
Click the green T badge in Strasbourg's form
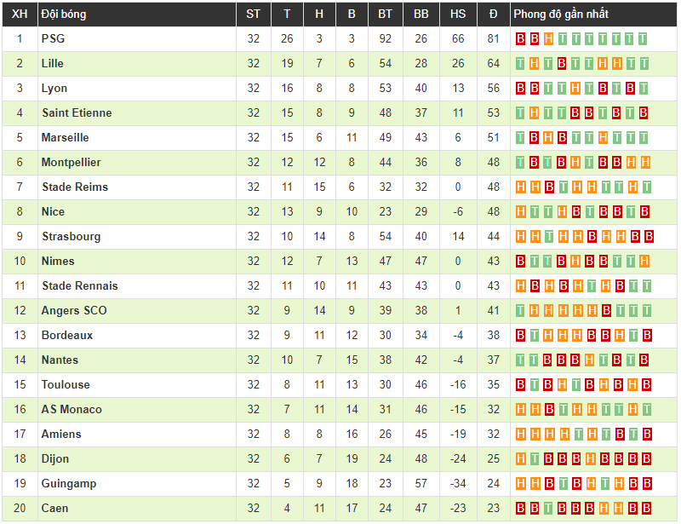(548, 236)
